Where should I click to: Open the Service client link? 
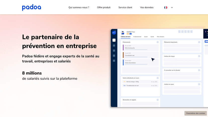point(125,8)
